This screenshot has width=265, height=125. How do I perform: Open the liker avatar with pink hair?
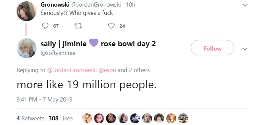pyautogui.click(x=99, y=118)
